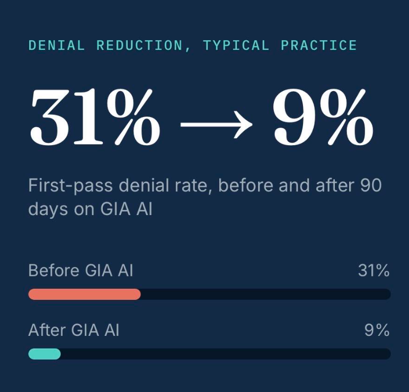
Task: Click the dark unfilled part of Before bar
Action: pyautogui.click(x=265, y=294)
